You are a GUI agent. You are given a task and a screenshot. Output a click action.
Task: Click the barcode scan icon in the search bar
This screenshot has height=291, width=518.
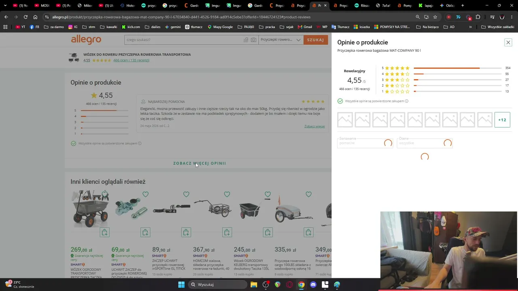coord(246,40)
